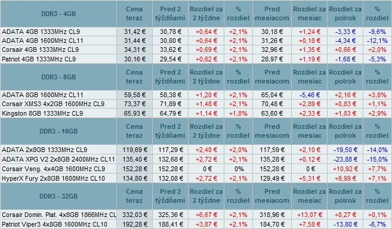Click the ADATA 8GB 1600MHz CL11 row
The height and width of the screenshot is (229, 392).
pos(196,95)
